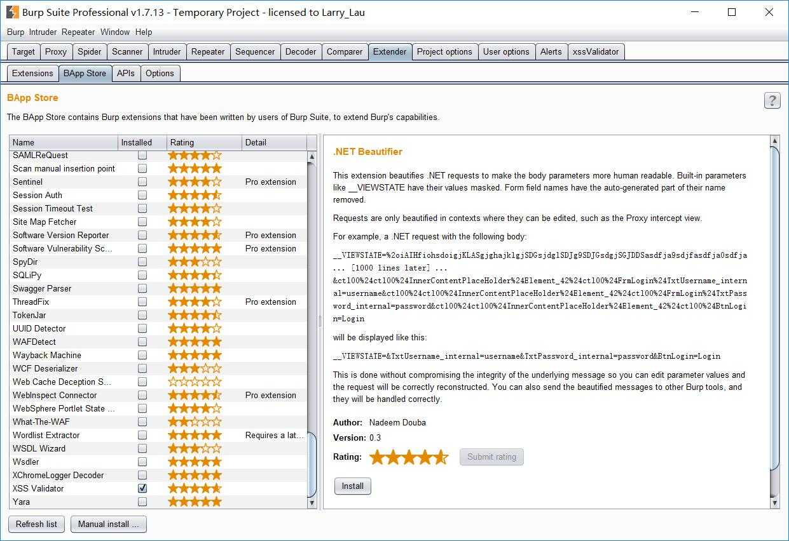Select the UUID Detector extension row
789x541 pixels.
[x=158, y=328]
